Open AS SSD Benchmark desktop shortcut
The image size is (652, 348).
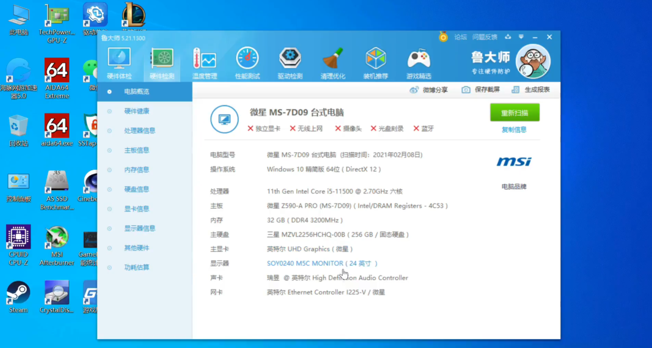(57, 190)
